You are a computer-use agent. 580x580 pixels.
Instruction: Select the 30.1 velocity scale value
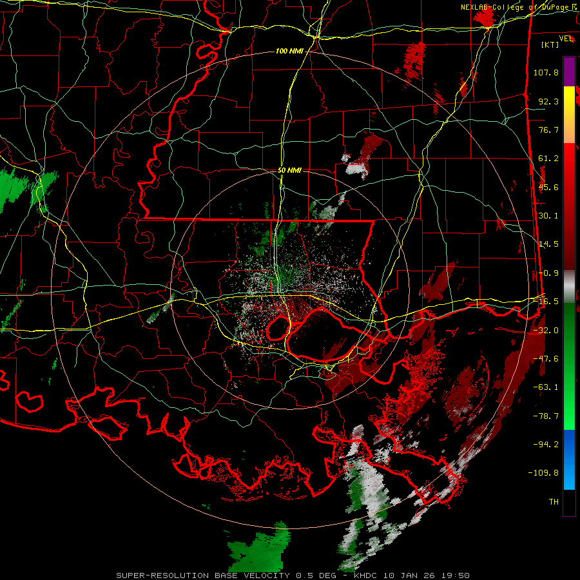[x=548, y=216]
